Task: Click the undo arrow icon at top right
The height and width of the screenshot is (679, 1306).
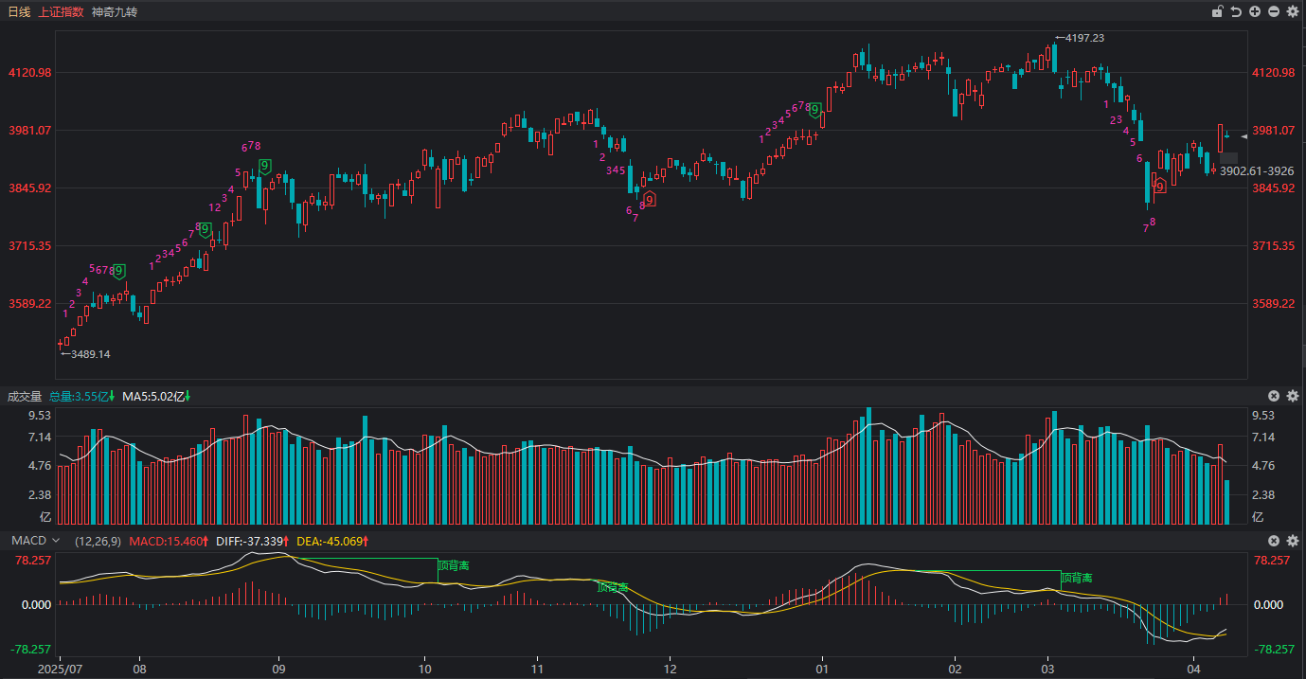Action: 1236,12
